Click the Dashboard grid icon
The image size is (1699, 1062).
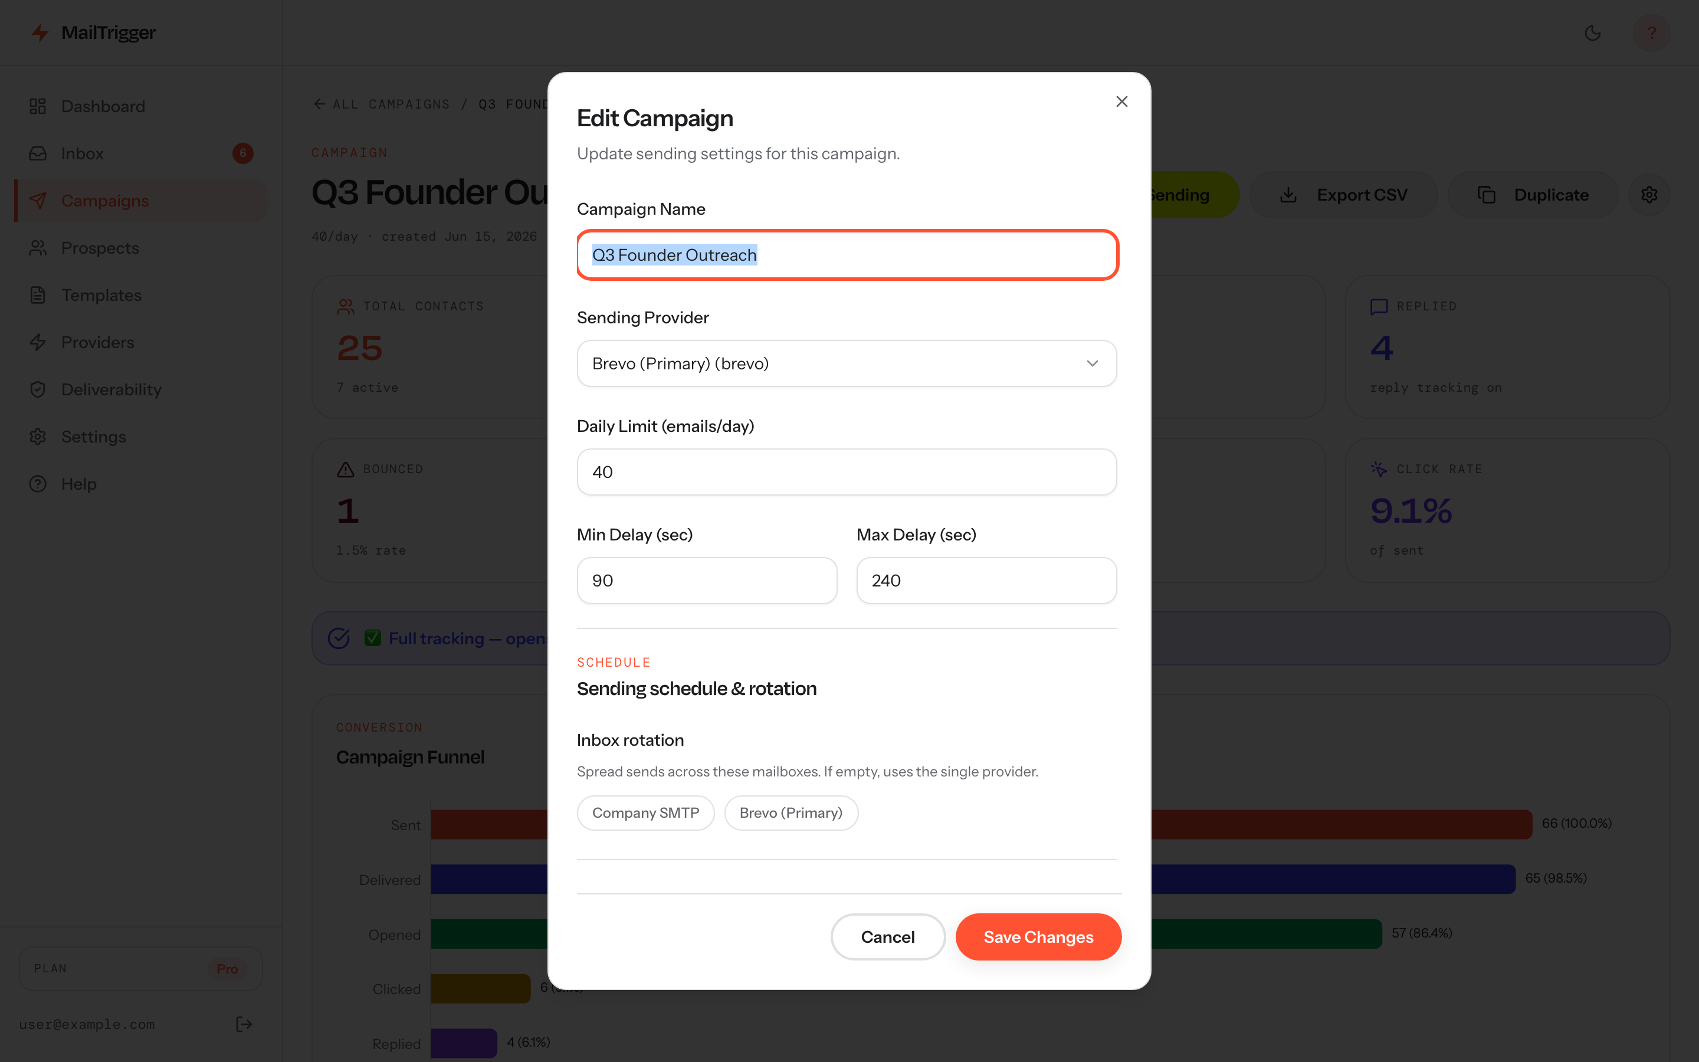coord(38,106)
